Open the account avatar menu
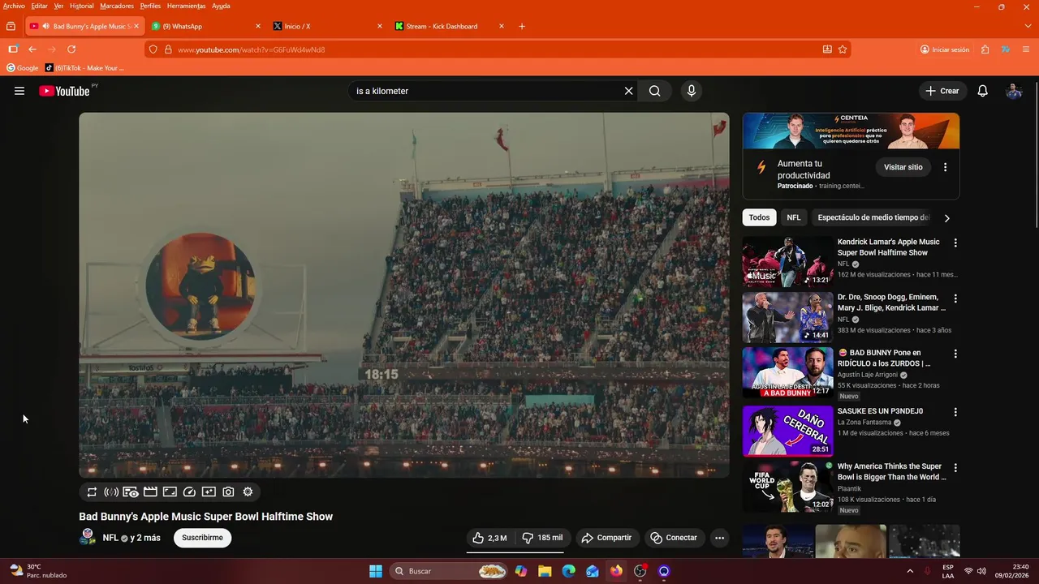Screen dimensions: 1039x584 (x=1014, y=91)
